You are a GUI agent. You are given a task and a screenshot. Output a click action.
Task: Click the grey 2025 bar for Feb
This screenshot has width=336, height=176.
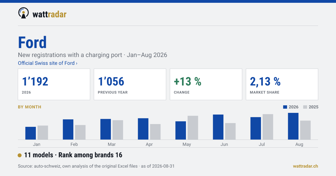(80, 132)
